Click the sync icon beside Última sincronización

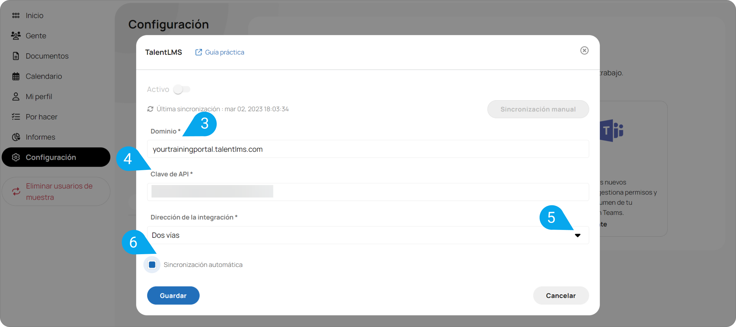tap(150, 109)
